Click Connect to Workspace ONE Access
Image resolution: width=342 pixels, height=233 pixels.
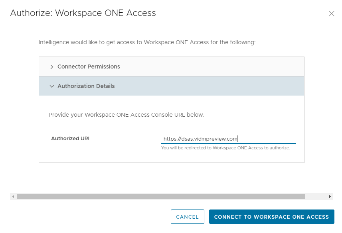[x=271, y=217]
